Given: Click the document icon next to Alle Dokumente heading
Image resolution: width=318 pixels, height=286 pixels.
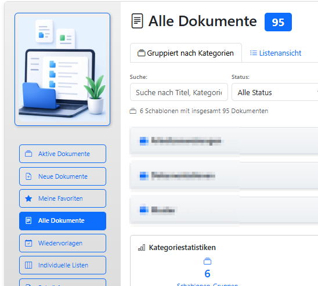Looking at the screenshot, I should pyautogui.click(x=138, y=21).
